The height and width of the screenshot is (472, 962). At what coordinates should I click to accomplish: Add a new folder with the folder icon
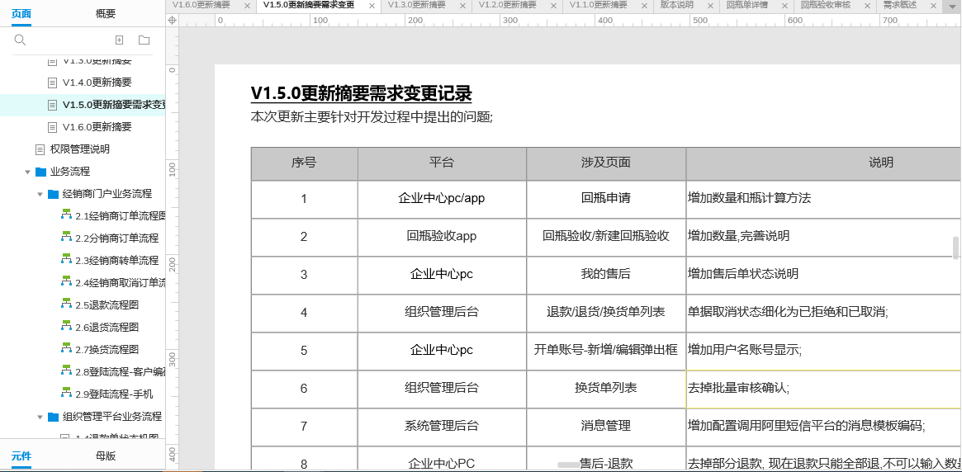pos(145,40)
